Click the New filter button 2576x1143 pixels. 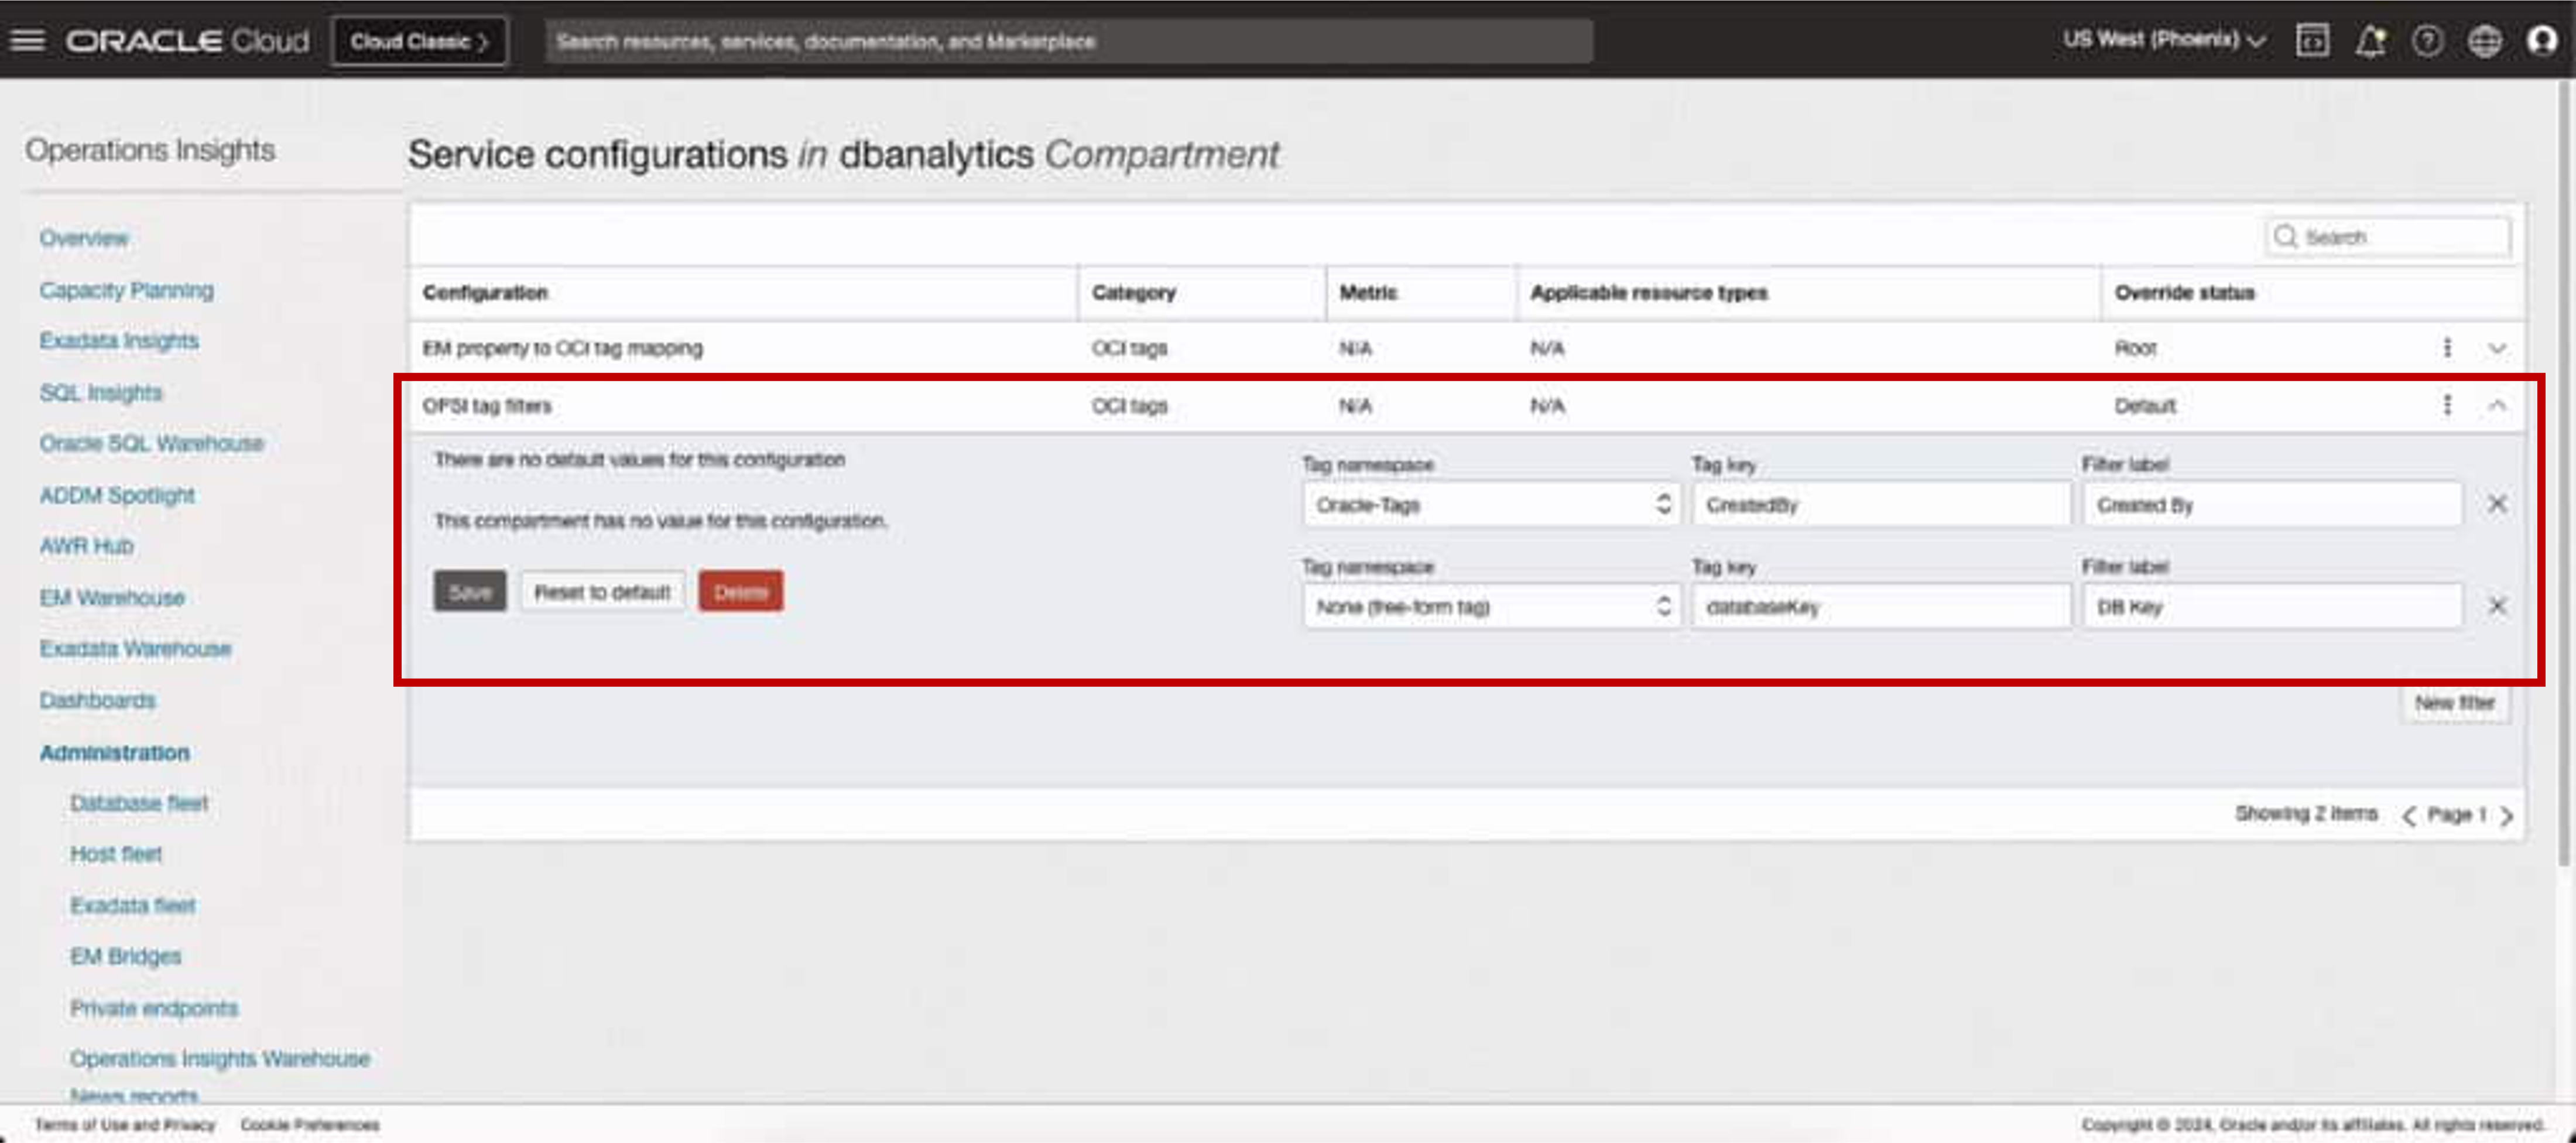[2455, 702]
